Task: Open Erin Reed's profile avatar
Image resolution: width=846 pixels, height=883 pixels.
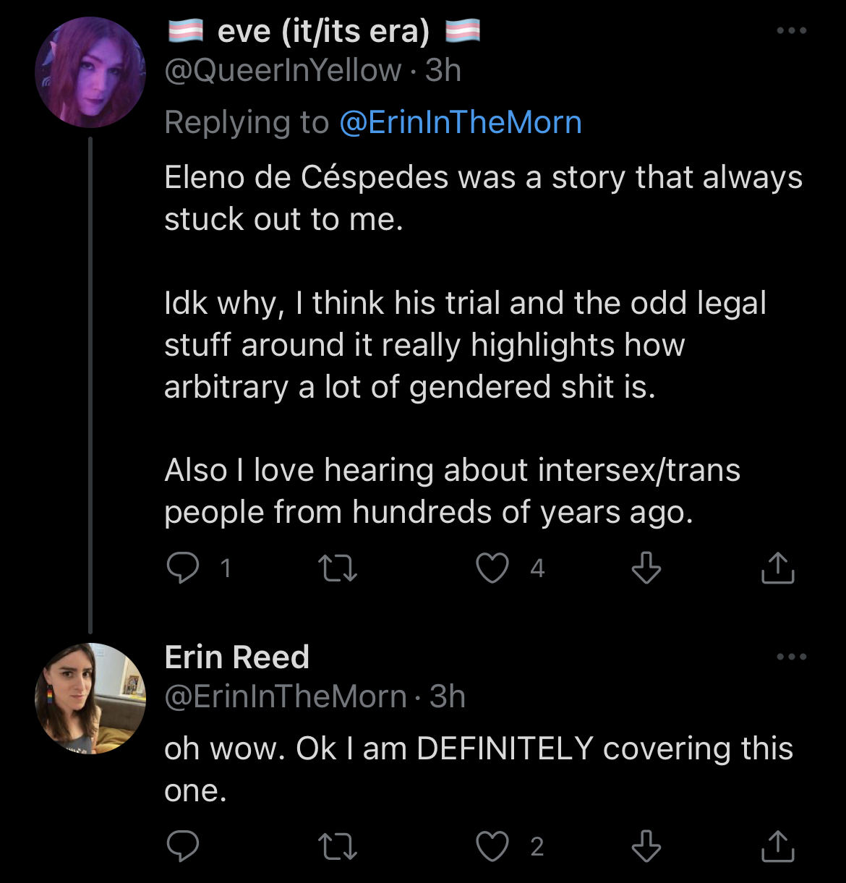Action: click(x=90, y=698)
